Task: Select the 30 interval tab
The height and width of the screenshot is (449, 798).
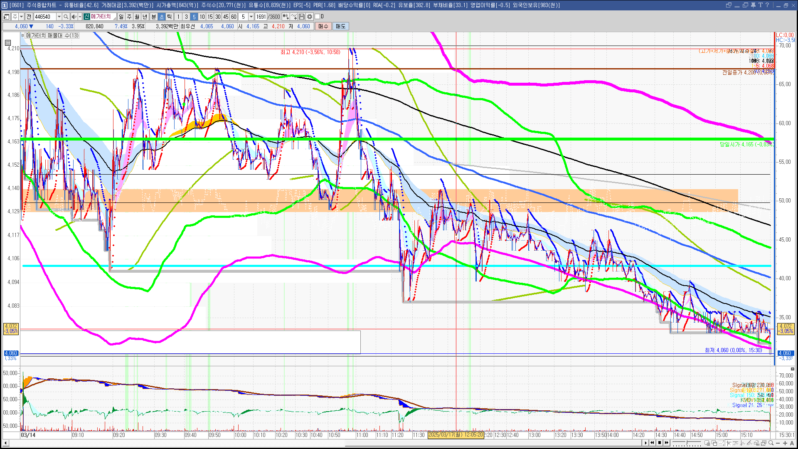Action: (218, 17)
